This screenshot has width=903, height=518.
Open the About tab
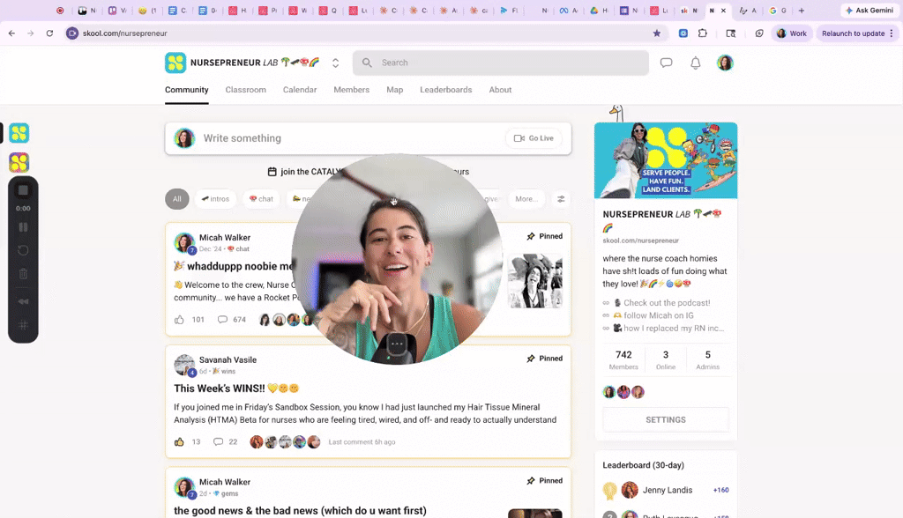[500, 90]
